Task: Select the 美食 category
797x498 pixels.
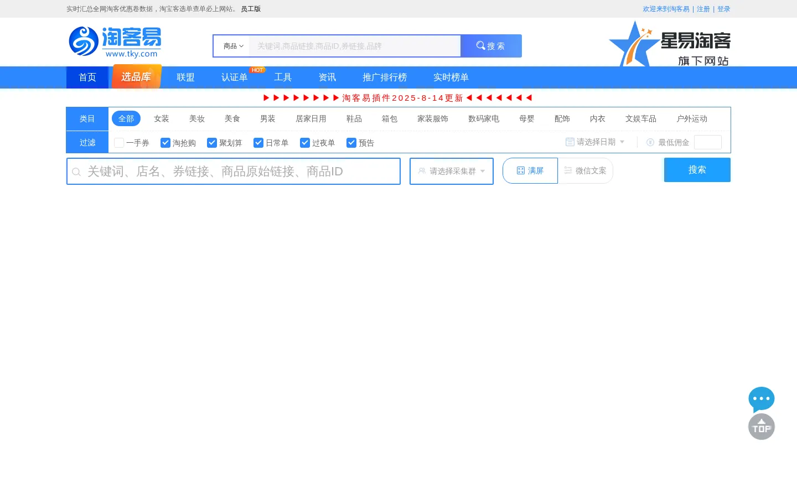Action: click(232, 118)
